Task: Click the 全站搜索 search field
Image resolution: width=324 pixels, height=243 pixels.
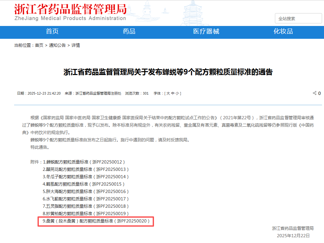Action: point(298,18)
